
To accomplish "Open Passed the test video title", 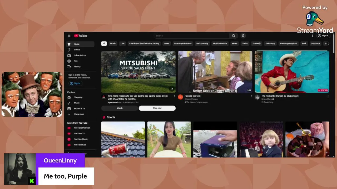I will coord(192,96).
